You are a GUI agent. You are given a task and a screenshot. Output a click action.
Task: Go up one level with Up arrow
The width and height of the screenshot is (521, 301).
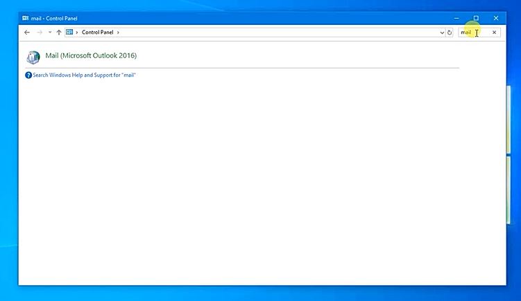click(59, 33)
